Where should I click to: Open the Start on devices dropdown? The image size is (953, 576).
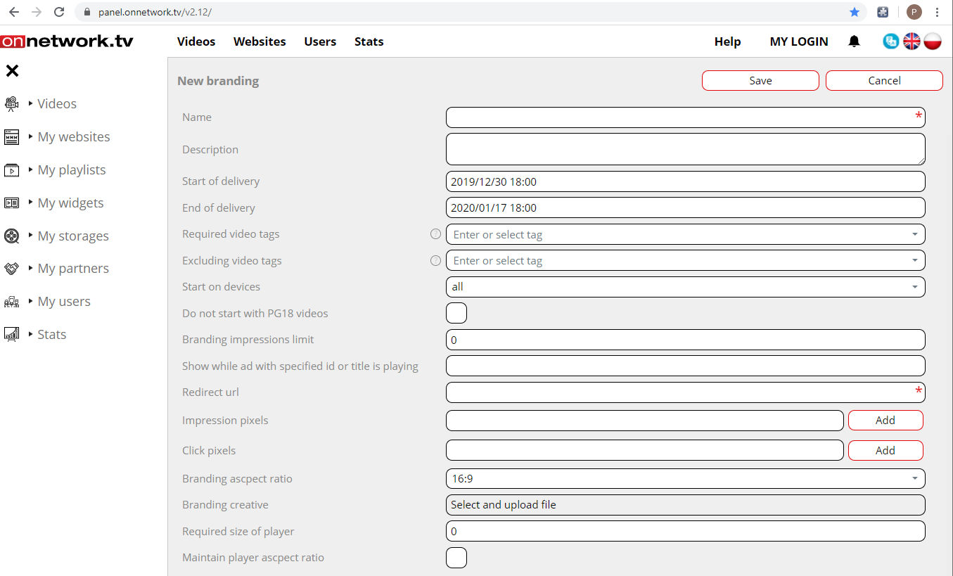685,287
